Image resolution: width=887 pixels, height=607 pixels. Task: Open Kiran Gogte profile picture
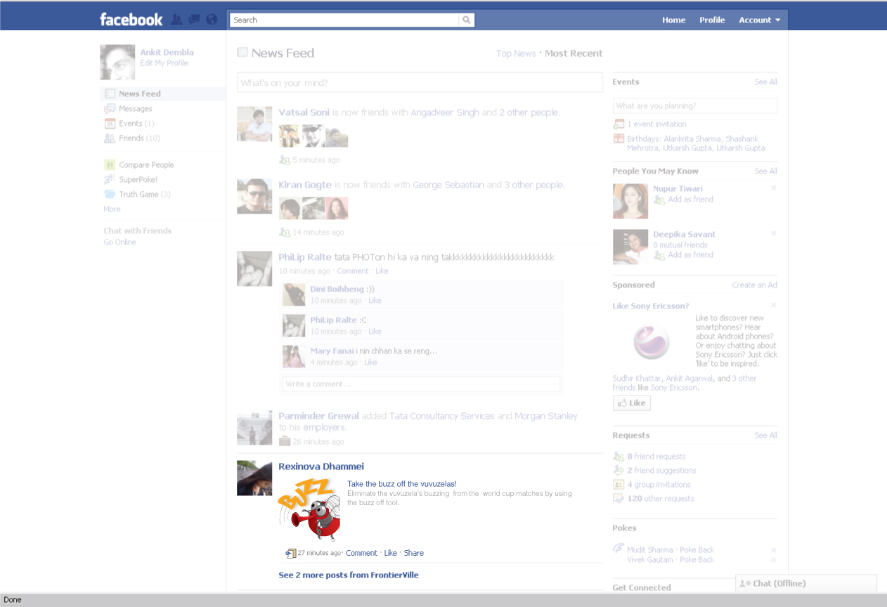tap(254, 197)
